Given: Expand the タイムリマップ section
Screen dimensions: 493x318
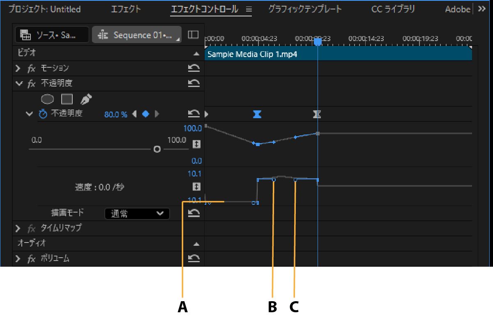Looking at the screenshot, I should click(x=18, y=228).
